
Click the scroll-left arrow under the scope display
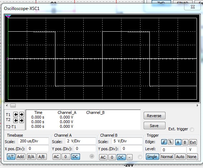click(7, 105)
